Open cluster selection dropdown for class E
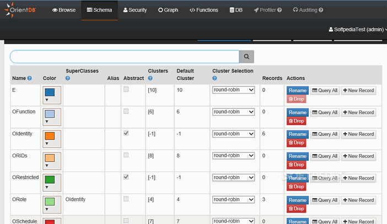Image resolution: width=387 pixels, height=224 pixels. coord(233,90)
